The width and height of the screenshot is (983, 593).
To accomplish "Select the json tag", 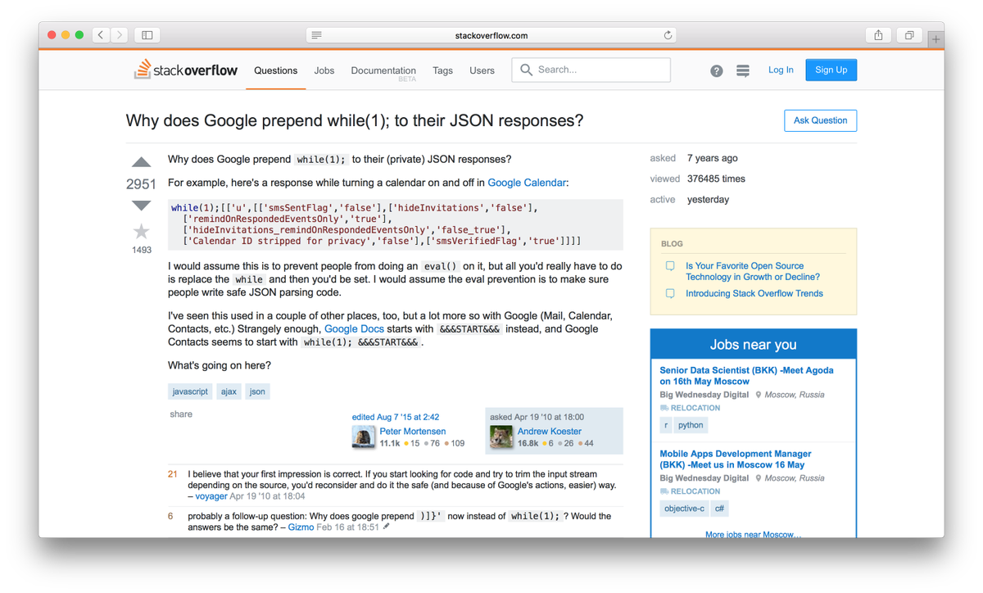I will (x=257, y=392).
